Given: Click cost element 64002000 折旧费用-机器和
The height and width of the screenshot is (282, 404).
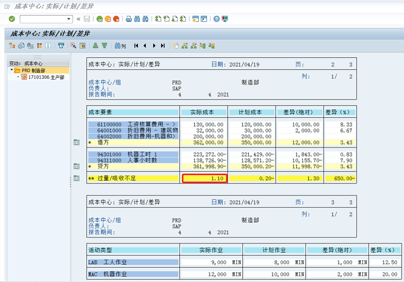Looking at the screenshot, I should [133, 136].
